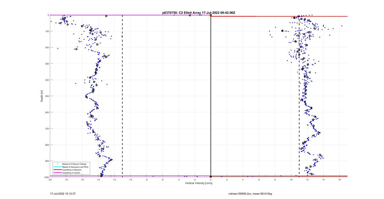Click x-axis tick label '-16'
Image resolution: width=384 pixels, height=199 pixels.
[x=82, y=179]
